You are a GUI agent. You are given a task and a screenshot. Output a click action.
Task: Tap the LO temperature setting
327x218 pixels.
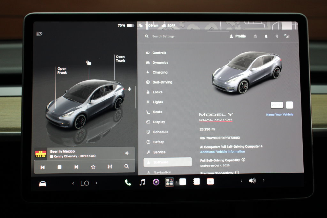click(85, 183)
